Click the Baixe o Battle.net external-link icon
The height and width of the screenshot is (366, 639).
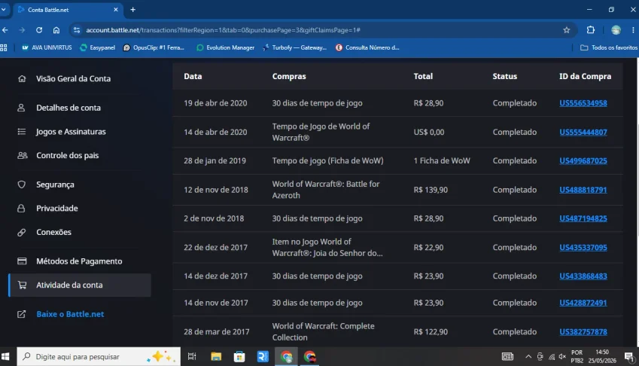(x=22, y=314)
